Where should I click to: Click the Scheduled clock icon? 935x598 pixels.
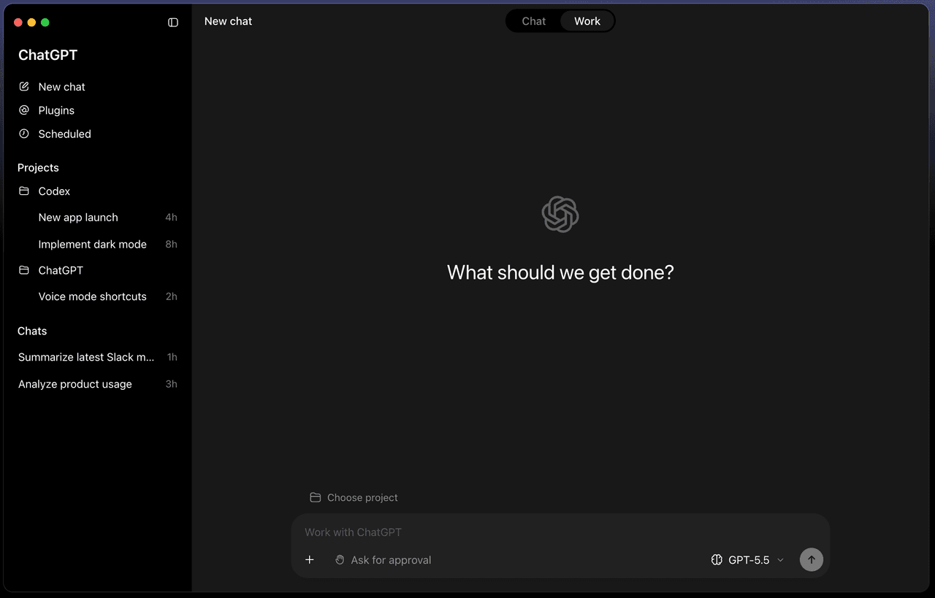tap(24, 134)
